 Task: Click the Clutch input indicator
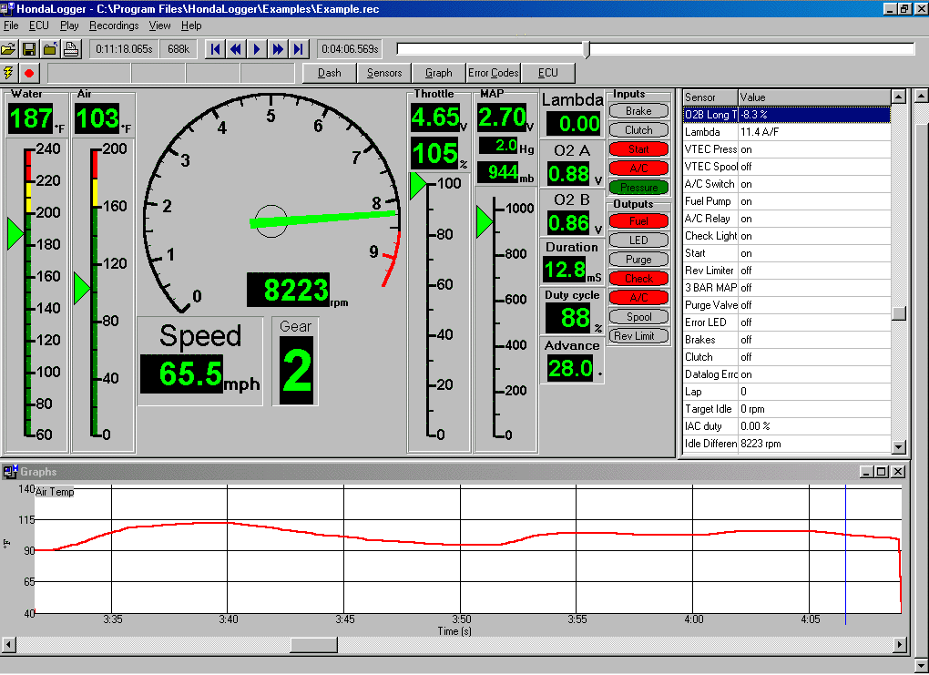point(638,129)
